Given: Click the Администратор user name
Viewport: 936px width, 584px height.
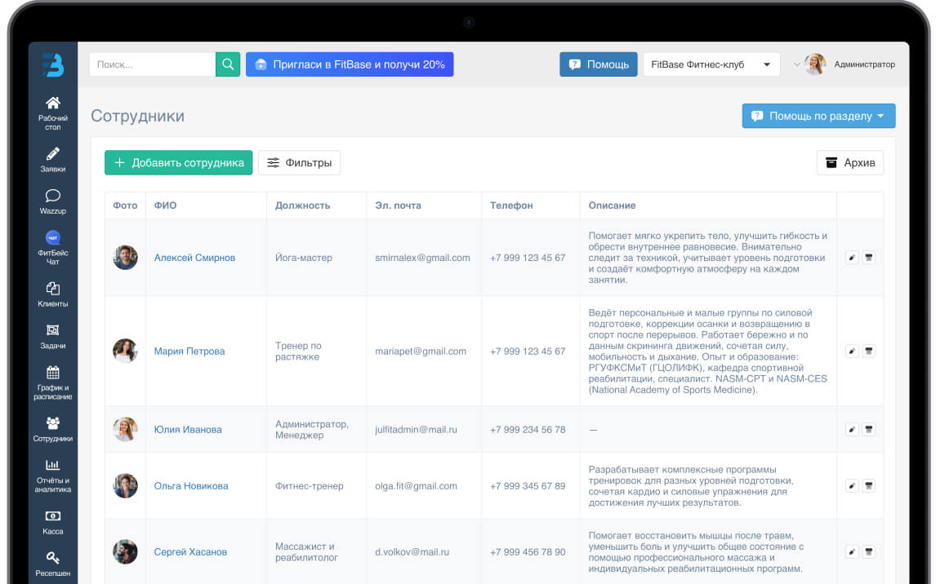Looking at the screenshot, I should click(864, 64).
